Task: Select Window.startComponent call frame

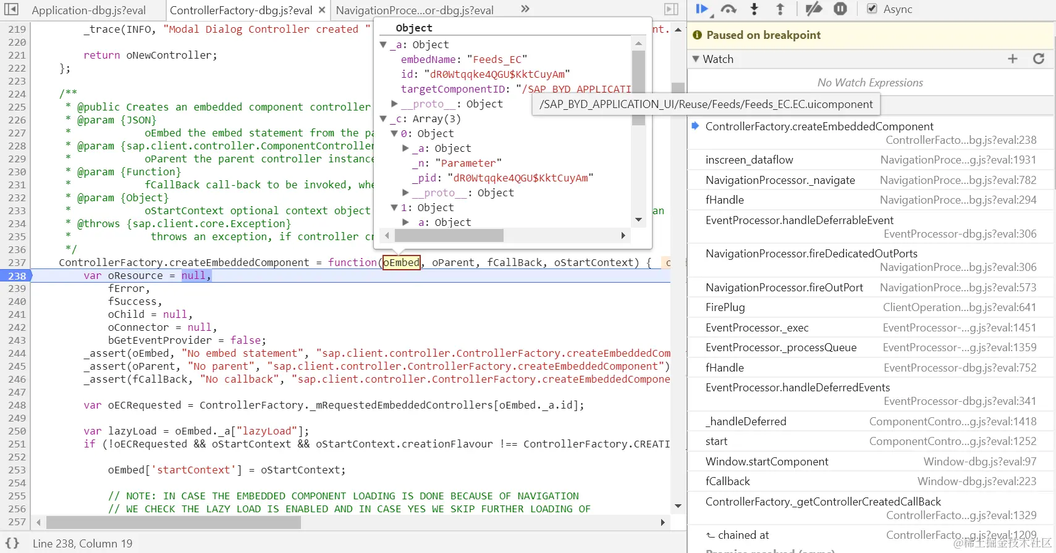Action: 871,462
